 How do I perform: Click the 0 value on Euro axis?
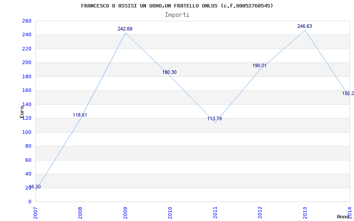click(30, 202)
